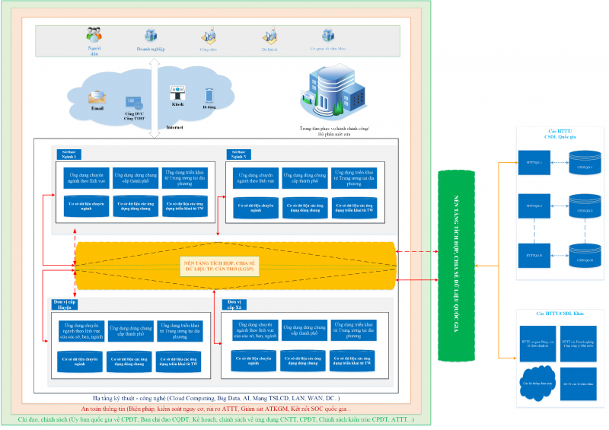Select the Doanh nghiệp building icon
The height and width of the screenshot is (430, 609).
click(x=151, y=35)
